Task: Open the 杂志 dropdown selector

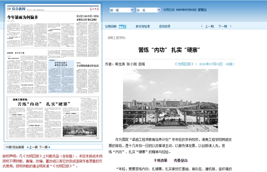Action: [x=148, y=10]
